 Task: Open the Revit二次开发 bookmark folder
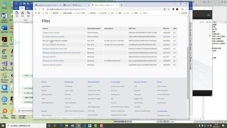[79, 13]
